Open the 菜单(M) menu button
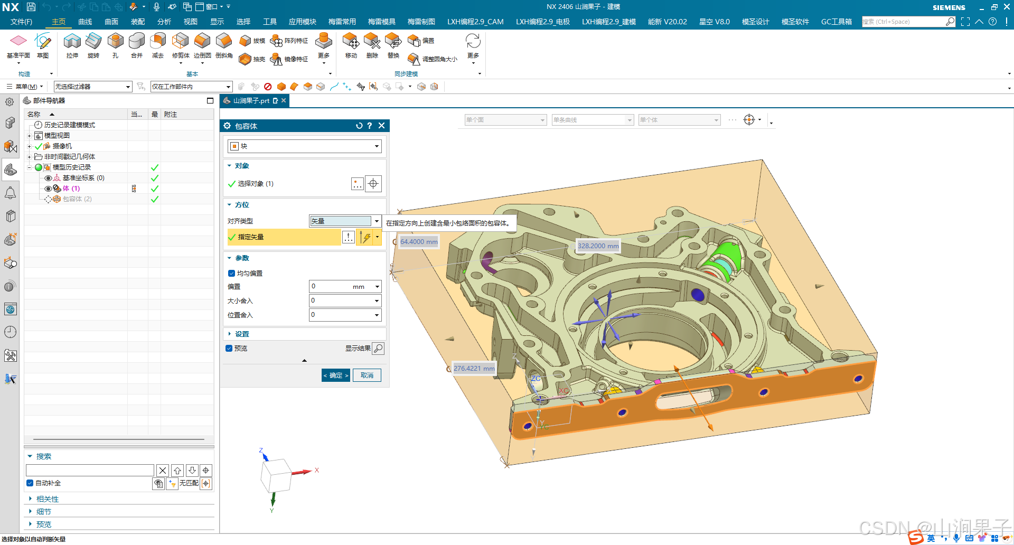The image size is (1014, 545). click(x=24, y=87)
